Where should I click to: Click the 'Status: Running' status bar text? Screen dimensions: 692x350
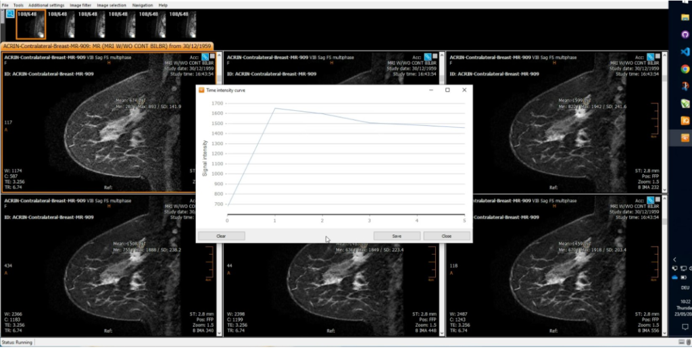tap(16, 343)
